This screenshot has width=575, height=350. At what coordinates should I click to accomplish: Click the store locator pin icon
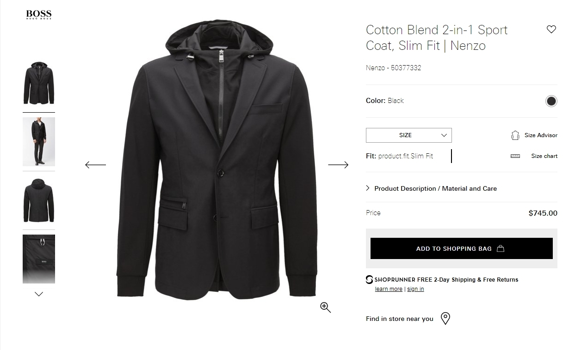click(445, 318)
